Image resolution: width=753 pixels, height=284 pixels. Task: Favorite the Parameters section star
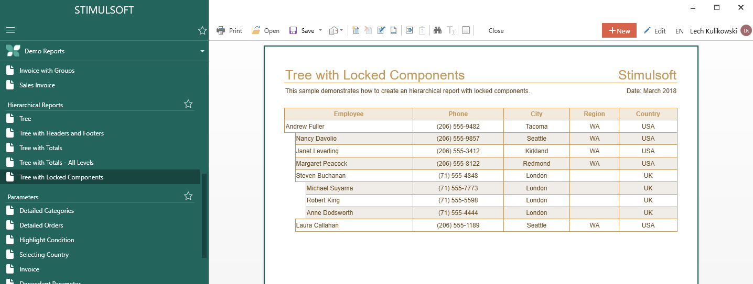(188, 196)
